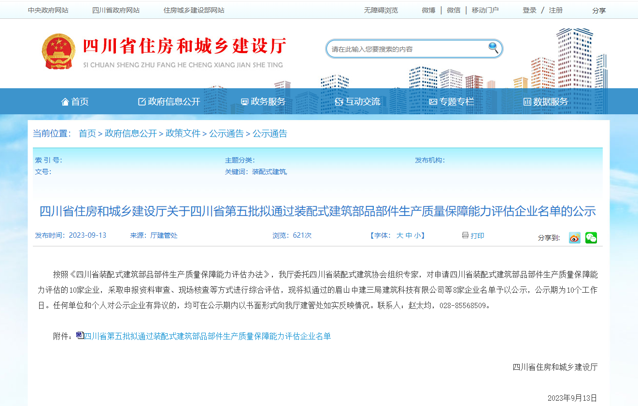Click the 互动交流 icon in navigation
This screenshot has width=638, height=406.
(x=338, y=101)
